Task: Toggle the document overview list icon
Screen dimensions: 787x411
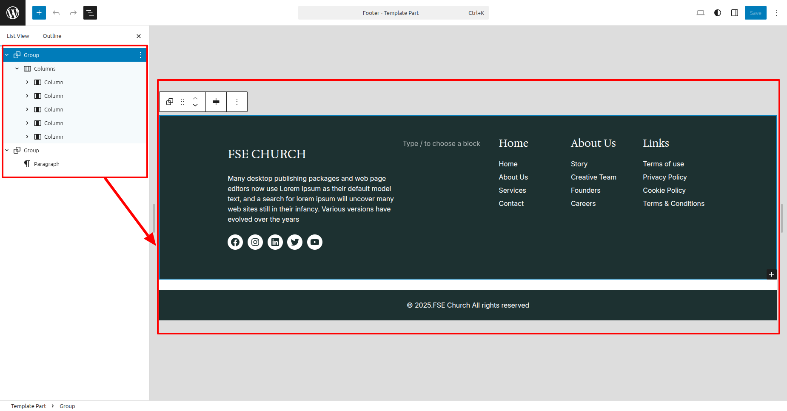Action: (x=90, y=13)
